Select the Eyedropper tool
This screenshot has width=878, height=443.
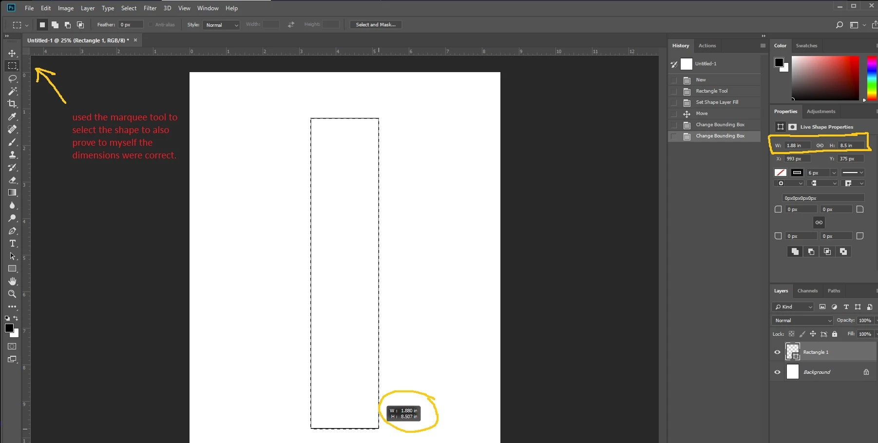pos(12,116)
